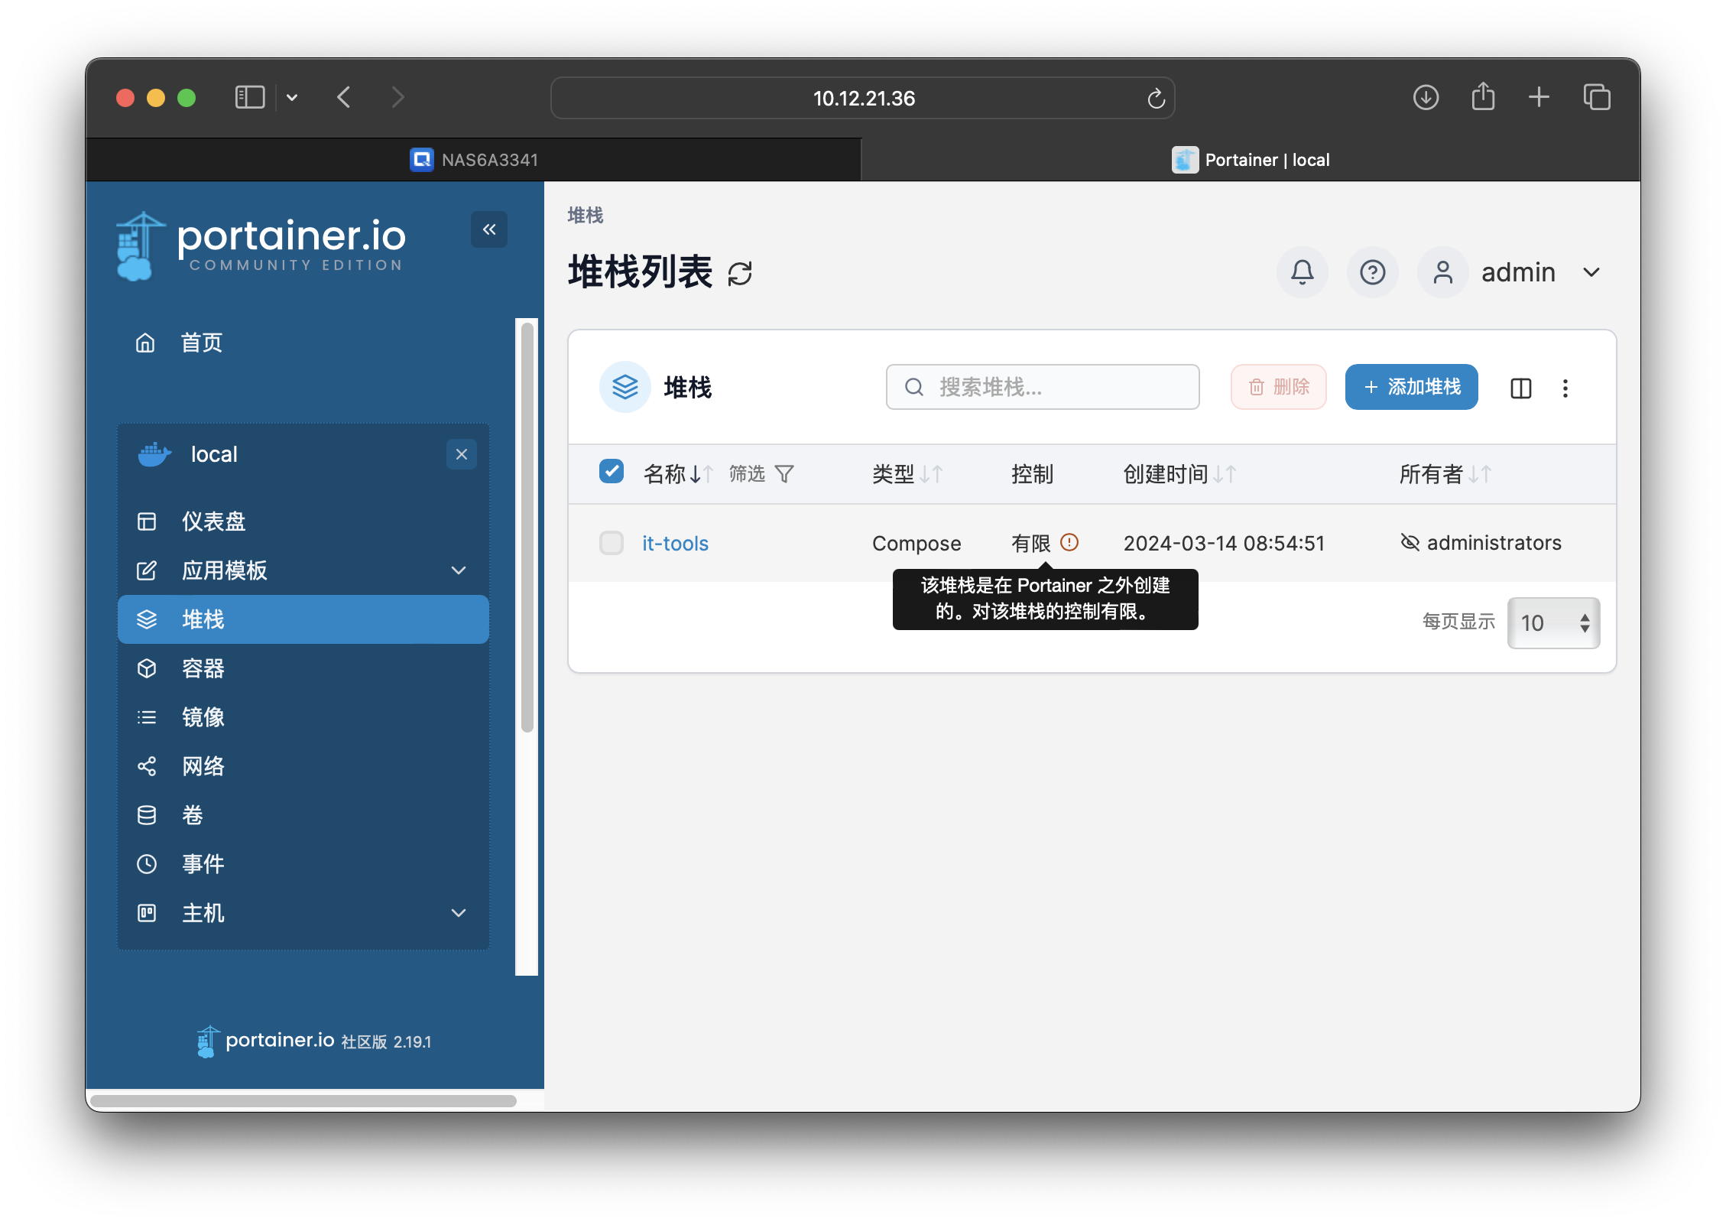This screenshot has width=1726, height=1225.
Task: Expand the 主机 submenu
Action: pos(459,913)
